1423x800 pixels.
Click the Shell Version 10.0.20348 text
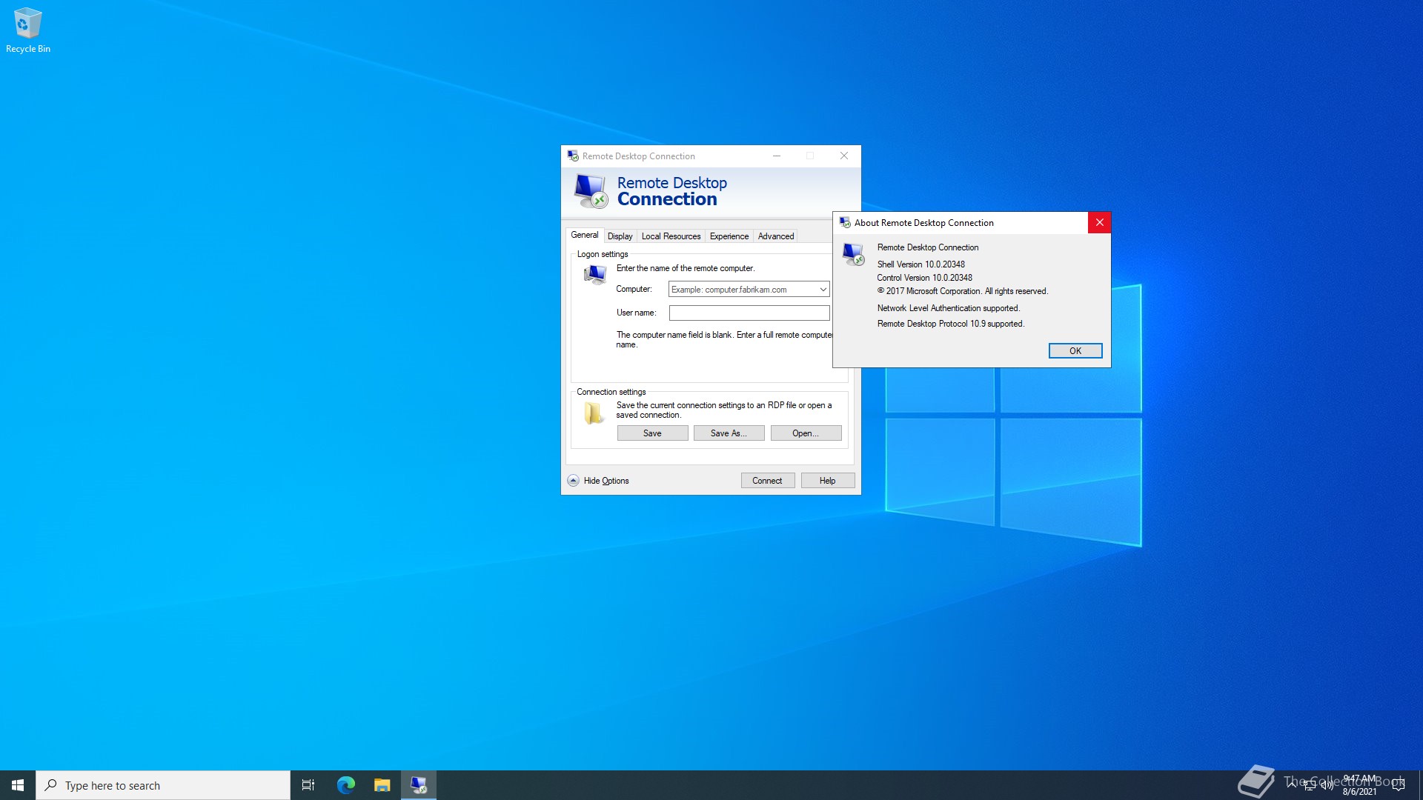coord(921,264)
